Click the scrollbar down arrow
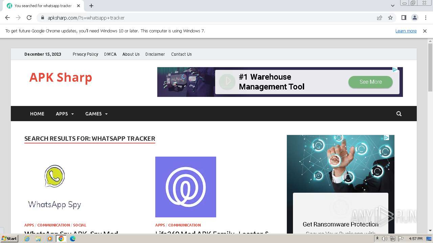The image size is (433, 243). pyautogui.click(x=430, y=231)
